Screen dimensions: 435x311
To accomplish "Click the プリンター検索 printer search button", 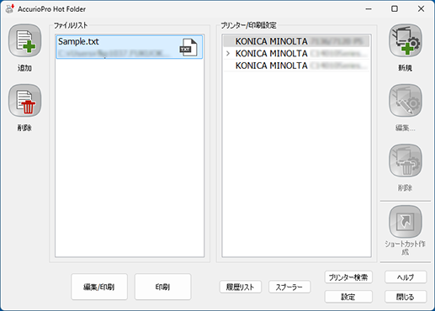I will tap(348, 277).
